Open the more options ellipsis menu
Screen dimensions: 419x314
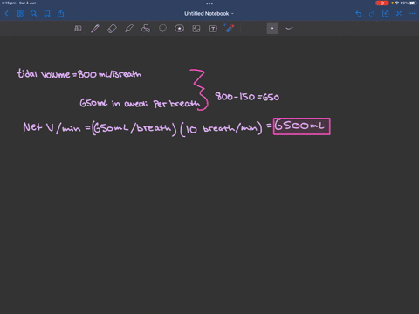412,14
